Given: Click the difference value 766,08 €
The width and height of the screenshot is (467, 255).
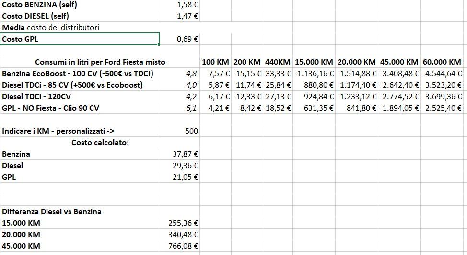Looking at the screenshot, I should tap(179, 246).
